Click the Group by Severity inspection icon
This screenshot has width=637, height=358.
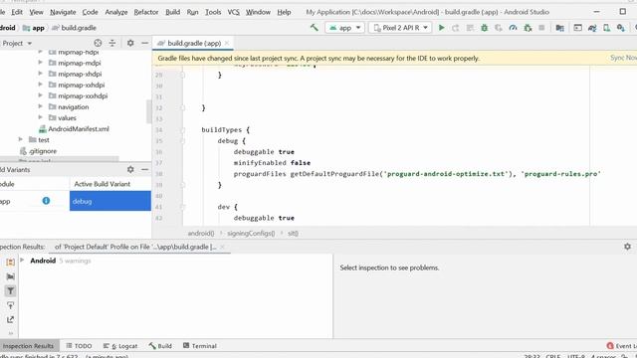[11, 263]
